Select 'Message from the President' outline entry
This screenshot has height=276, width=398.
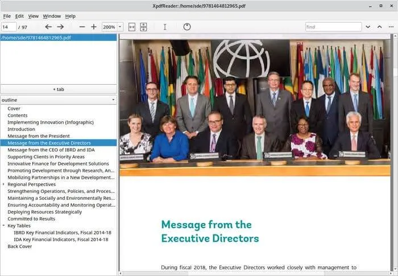click(x=39, y=136)
